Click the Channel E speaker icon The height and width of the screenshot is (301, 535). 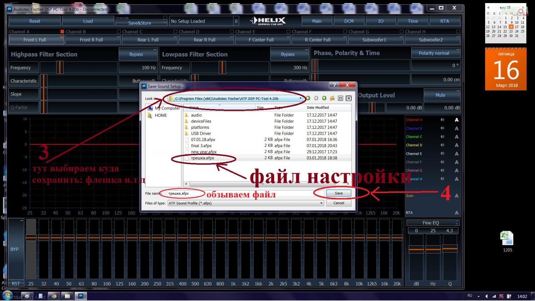[x=442, y=154]
